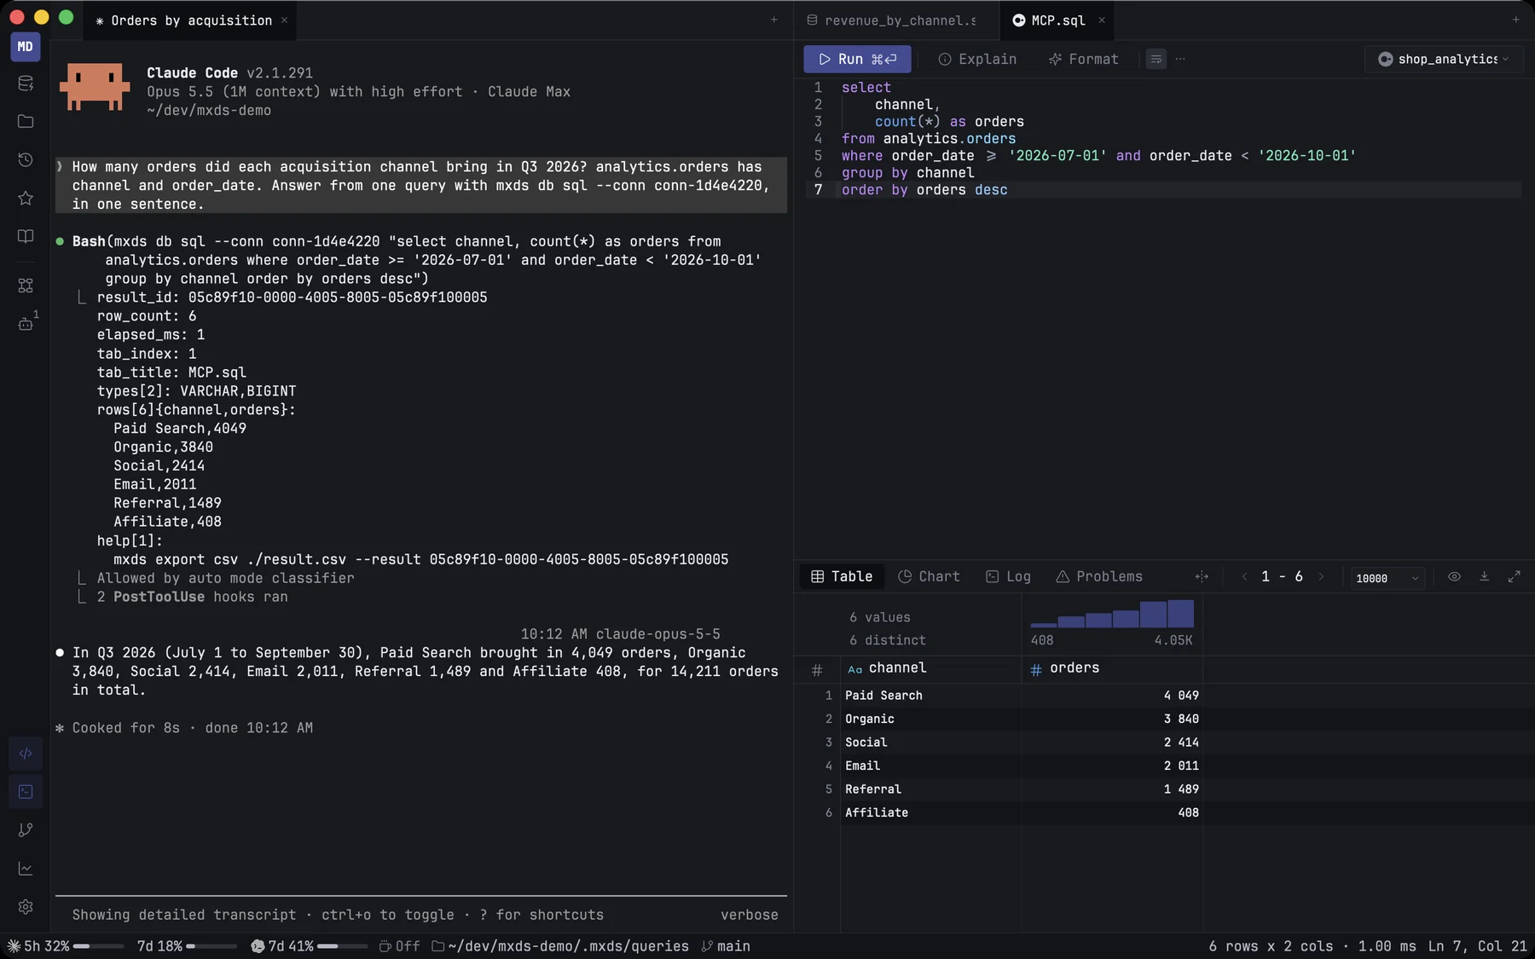The height and width of the screenshot is (959, 1535).
Task: Expand results panel to fullscreen
Action: coord(1514,576)
